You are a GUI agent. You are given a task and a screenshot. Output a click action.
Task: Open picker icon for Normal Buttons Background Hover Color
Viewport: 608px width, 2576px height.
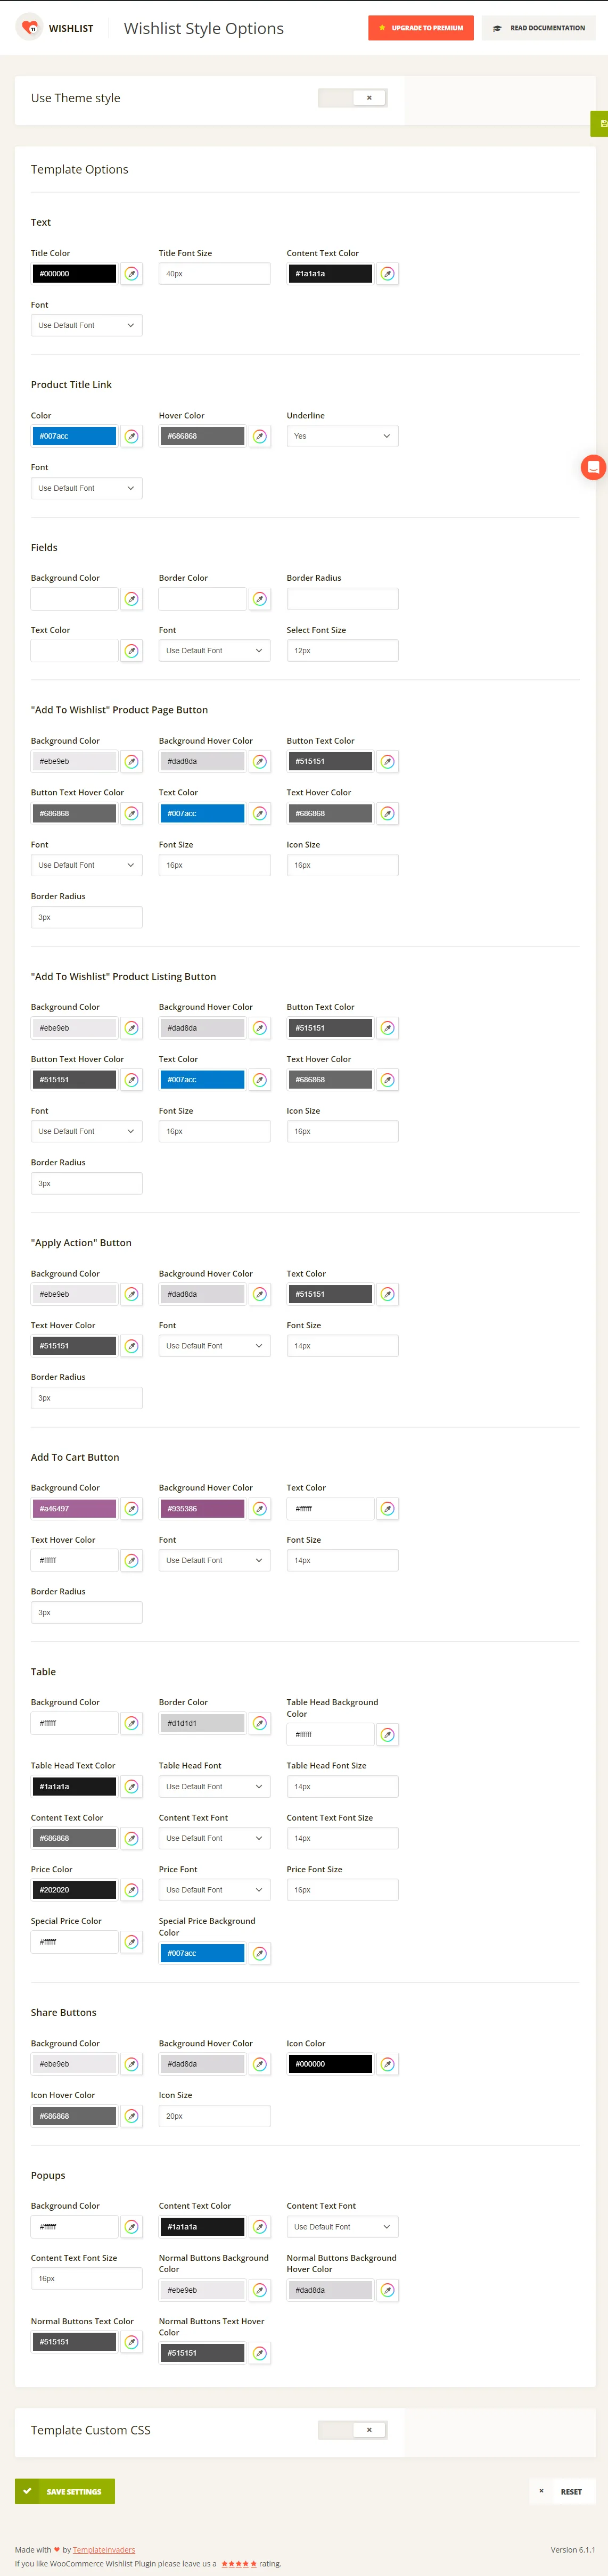(x=387, y=2290)
